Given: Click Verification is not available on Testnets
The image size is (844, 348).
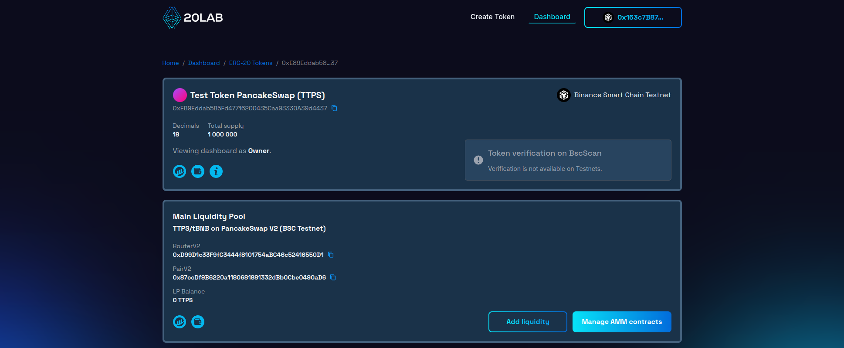Looking at the screenshot, I should [545, 169].
